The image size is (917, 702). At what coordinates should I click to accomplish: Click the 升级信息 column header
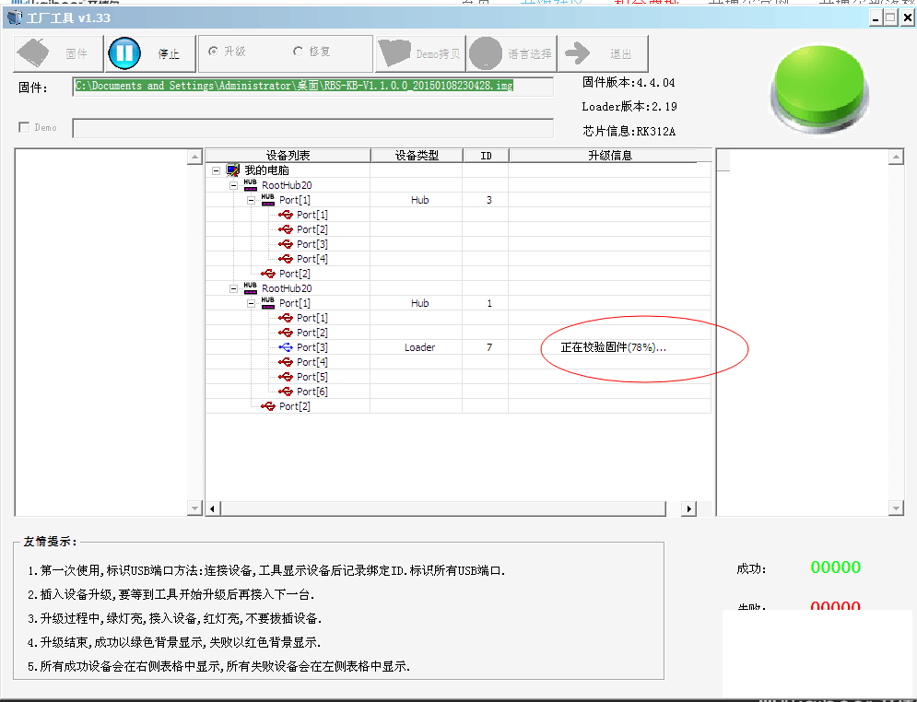pos(609,156)
